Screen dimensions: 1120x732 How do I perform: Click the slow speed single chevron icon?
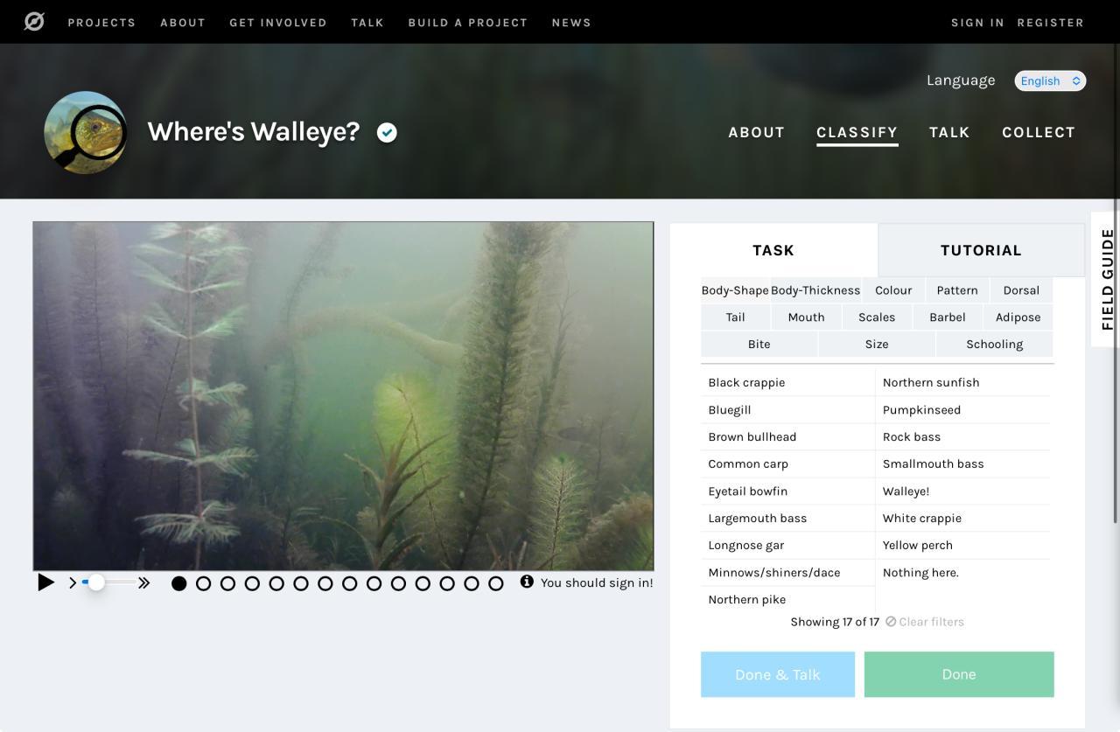(x=73, y=582)
